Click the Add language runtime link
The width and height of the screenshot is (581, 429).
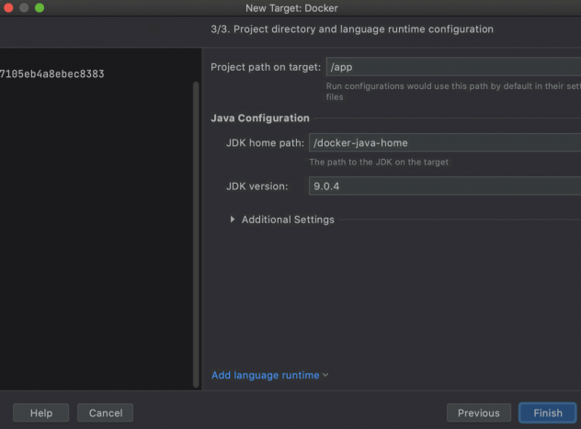click(265, 375)
